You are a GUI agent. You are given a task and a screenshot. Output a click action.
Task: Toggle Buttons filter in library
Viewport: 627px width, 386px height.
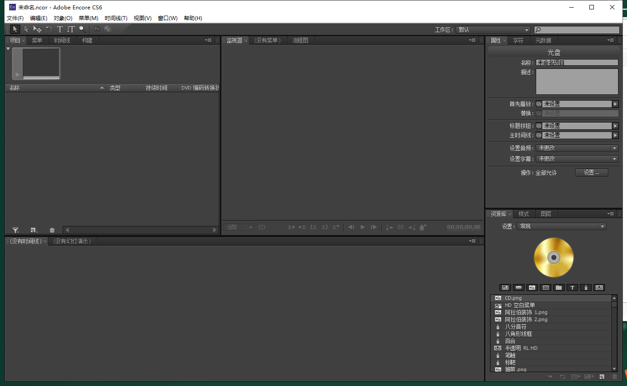click(519, 288)
